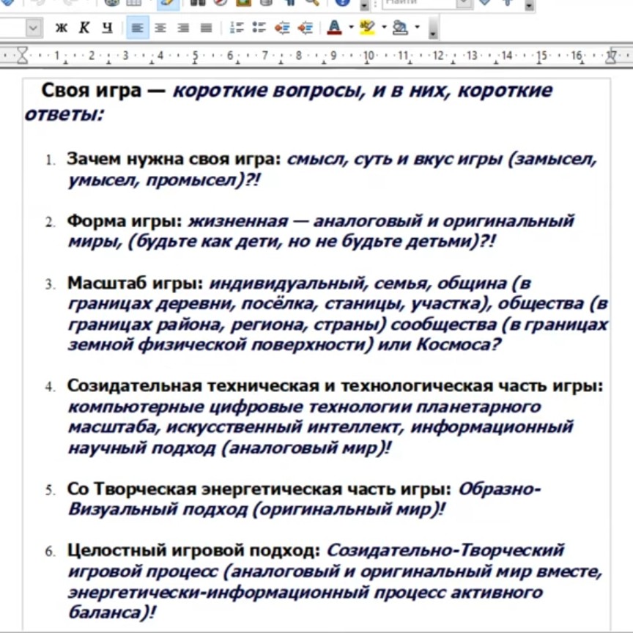Click text 'земной физической поверхности'
Screen dimensions: 633x633
(221, 344)
